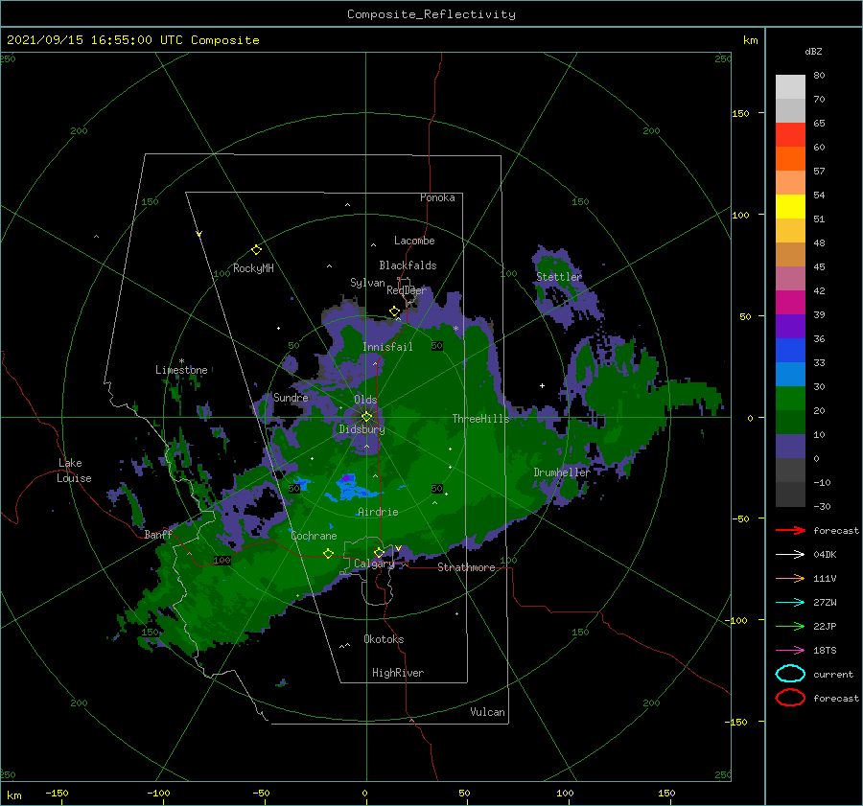Click the magenta 18TS arrow in legend

click(x=790, y=650)
